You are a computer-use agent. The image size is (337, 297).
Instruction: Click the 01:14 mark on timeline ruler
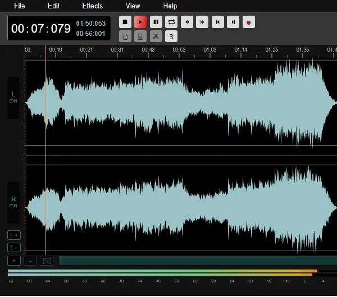pos(241,50)
